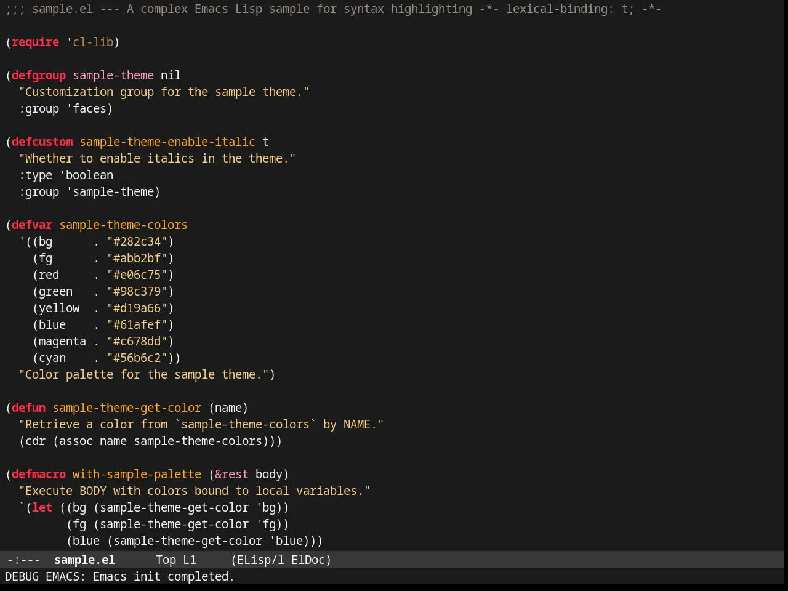Click the defcustom keyword

pos(42,142)
